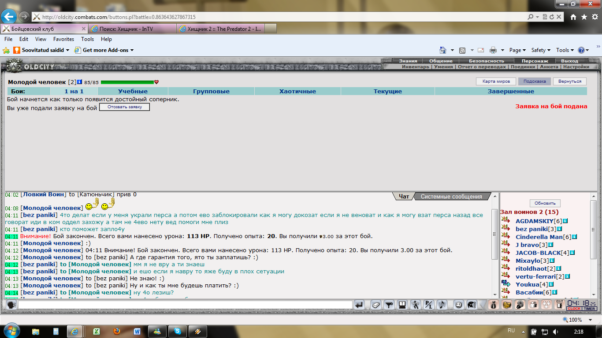The height and width of the screenshot is (338, 602).
Task: Click the golden mask icon in bottom toolbar
Action: [x=507, y=305]
